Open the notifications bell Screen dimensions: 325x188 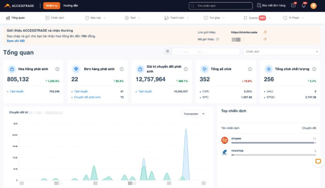[304, 5]
